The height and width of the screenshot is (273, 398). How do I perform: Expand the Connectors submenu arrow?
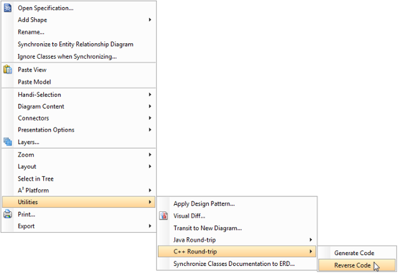(x=150, y=118)
